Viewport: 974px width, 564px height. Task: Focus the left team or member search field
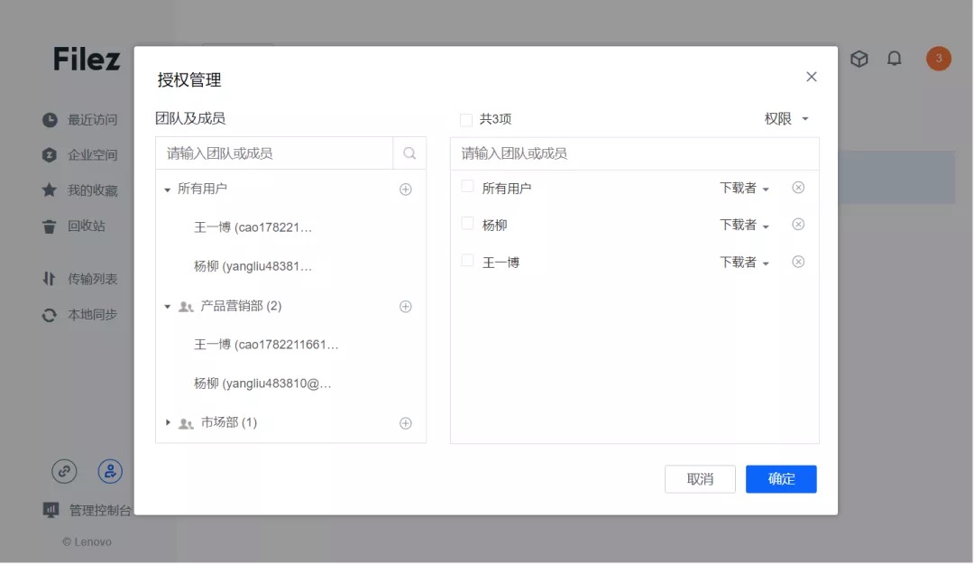click(x=274, y=153)
